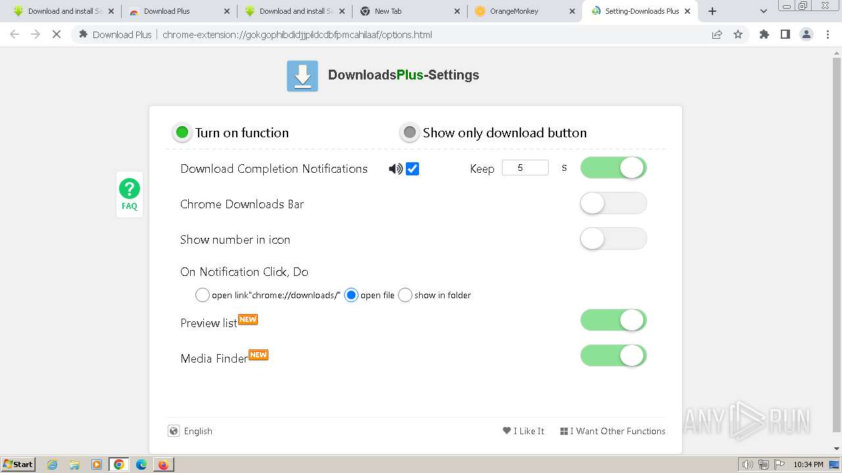Open Chrome three-dot menu
This screenshot has width=842, height=473.
point(828,34)
